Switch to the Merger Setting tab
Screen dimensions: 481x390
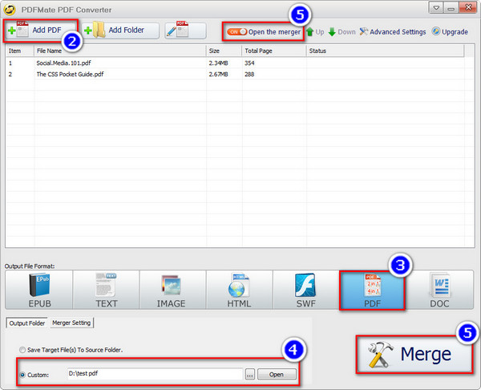coord(71,323)
